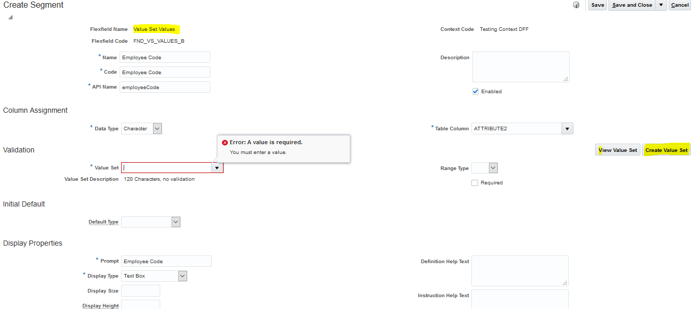
Task: Enable the Required checkbox
Action: [x=475, y=182]
